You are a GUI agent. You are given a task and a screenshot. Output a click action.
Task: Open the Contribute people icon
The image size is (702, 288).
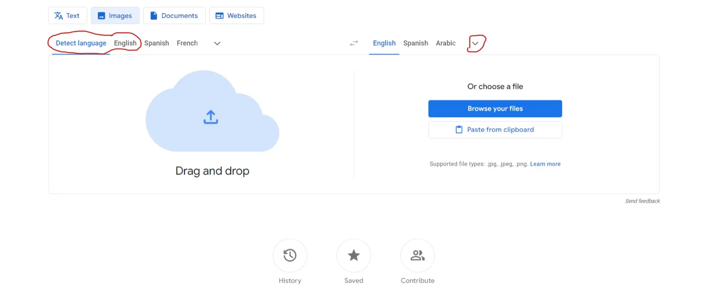(x=417, y=255)
